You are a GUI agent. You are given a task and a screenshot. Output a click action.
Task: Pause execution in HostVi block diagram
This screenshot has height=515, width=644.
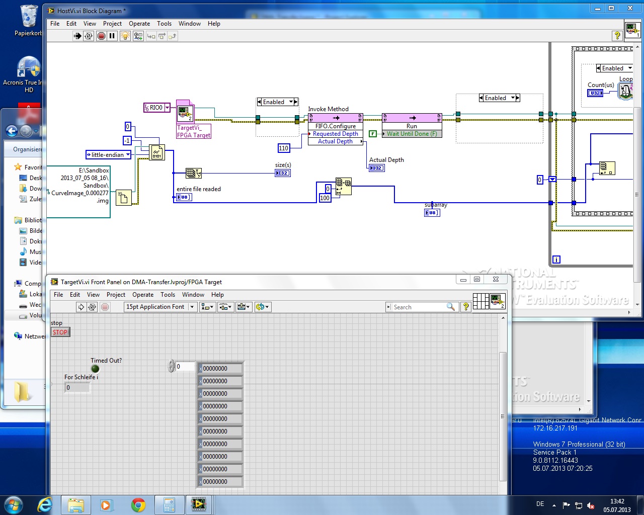pyautogui.click(x=112, y=36)
